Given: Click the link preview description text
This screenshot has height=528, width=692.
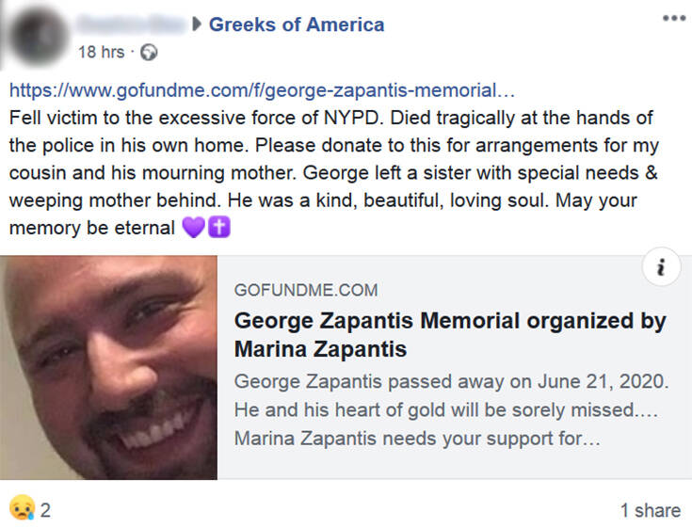Looking at the screenshot, I should 452,410.
